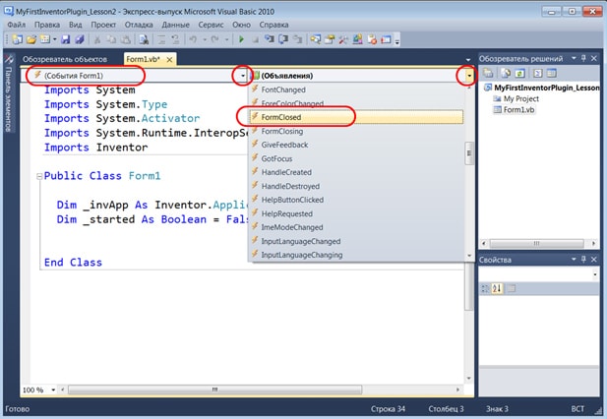
Task: Click the Copy toolbar icon
Action: click(111, 39)
